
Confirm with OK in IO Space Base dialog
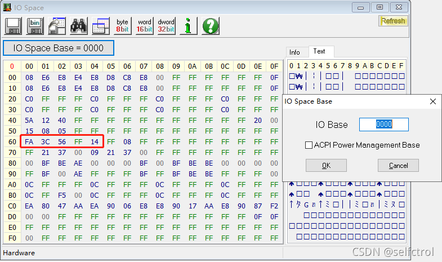[x=326, y=165]
